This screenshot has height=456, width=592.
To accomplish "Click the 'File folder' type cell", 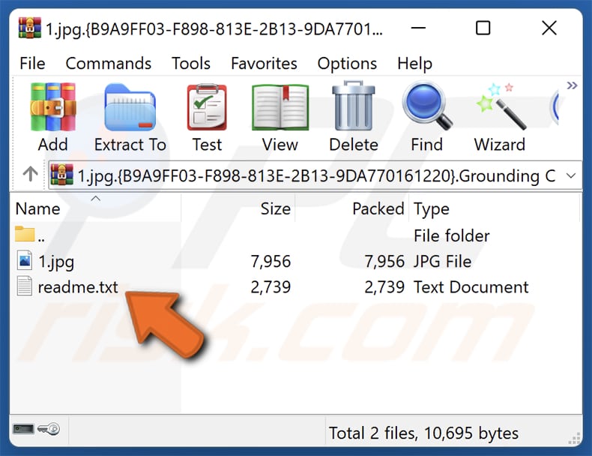I will [x=452, y=235].
